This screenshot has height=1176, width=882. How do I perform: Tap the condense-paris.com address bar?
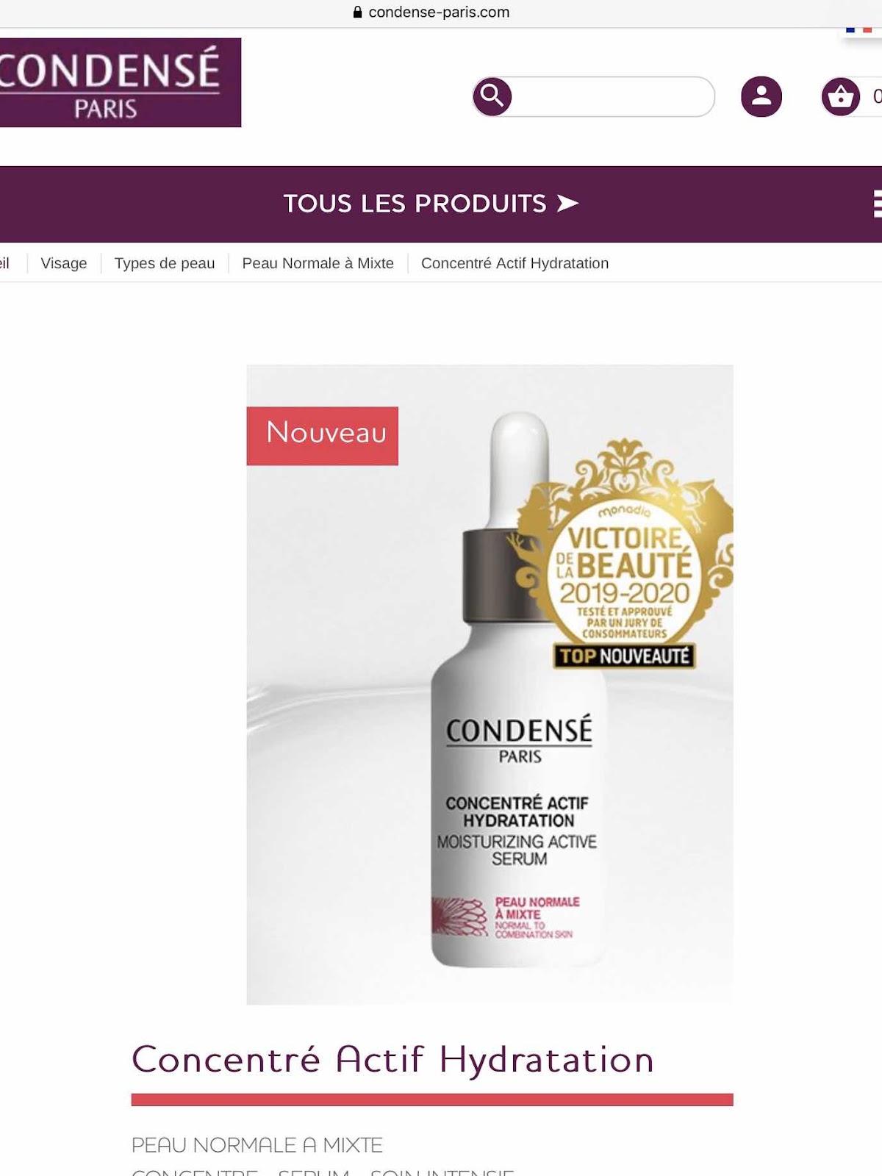(439, 12)
